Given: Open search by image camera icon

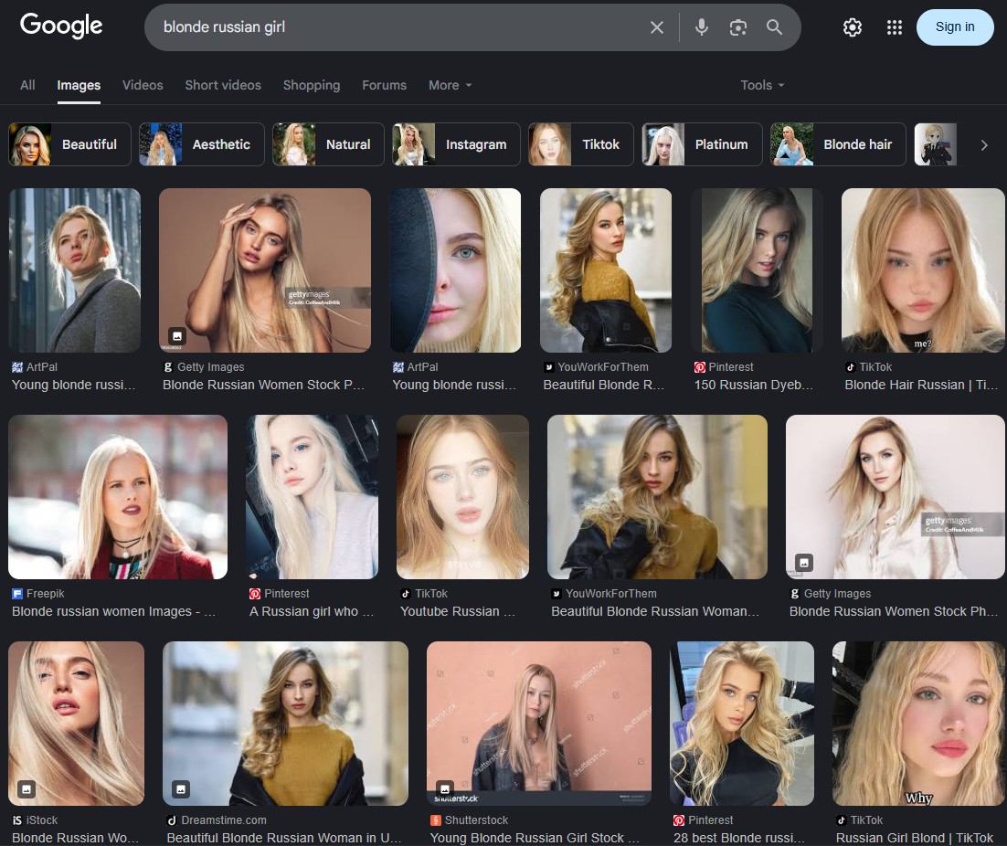Looking at the screenshot, I should click(738, 27).
